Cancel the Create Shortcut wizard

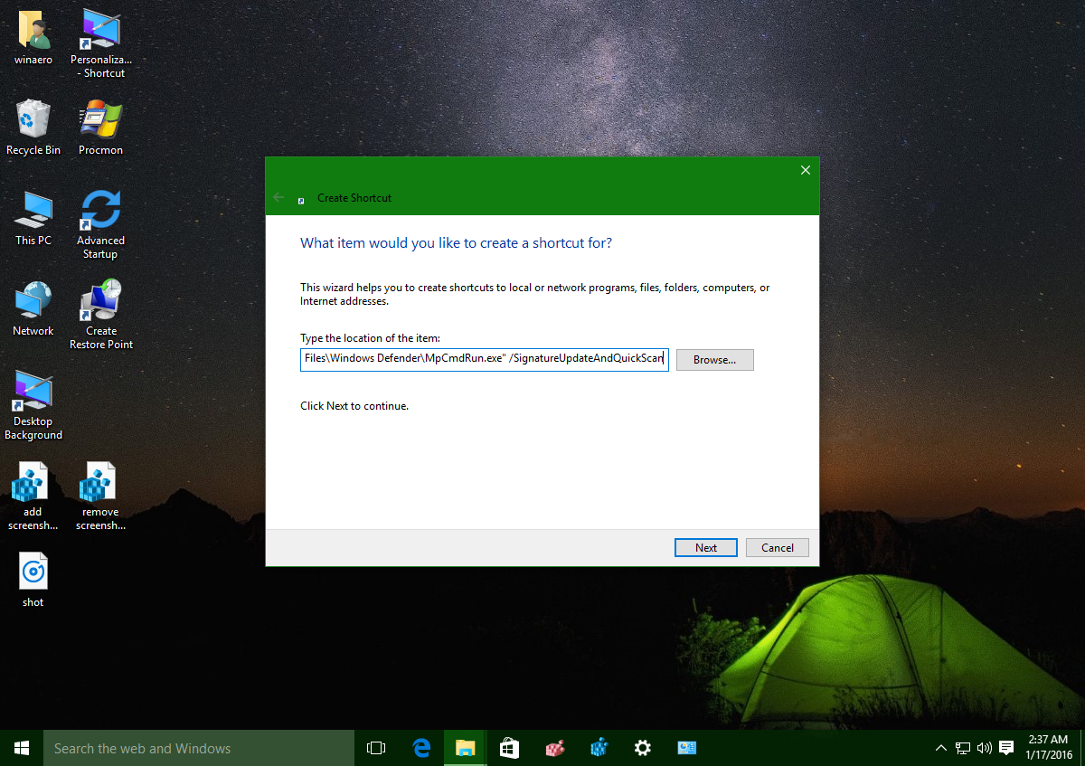(x=777, y=547)
